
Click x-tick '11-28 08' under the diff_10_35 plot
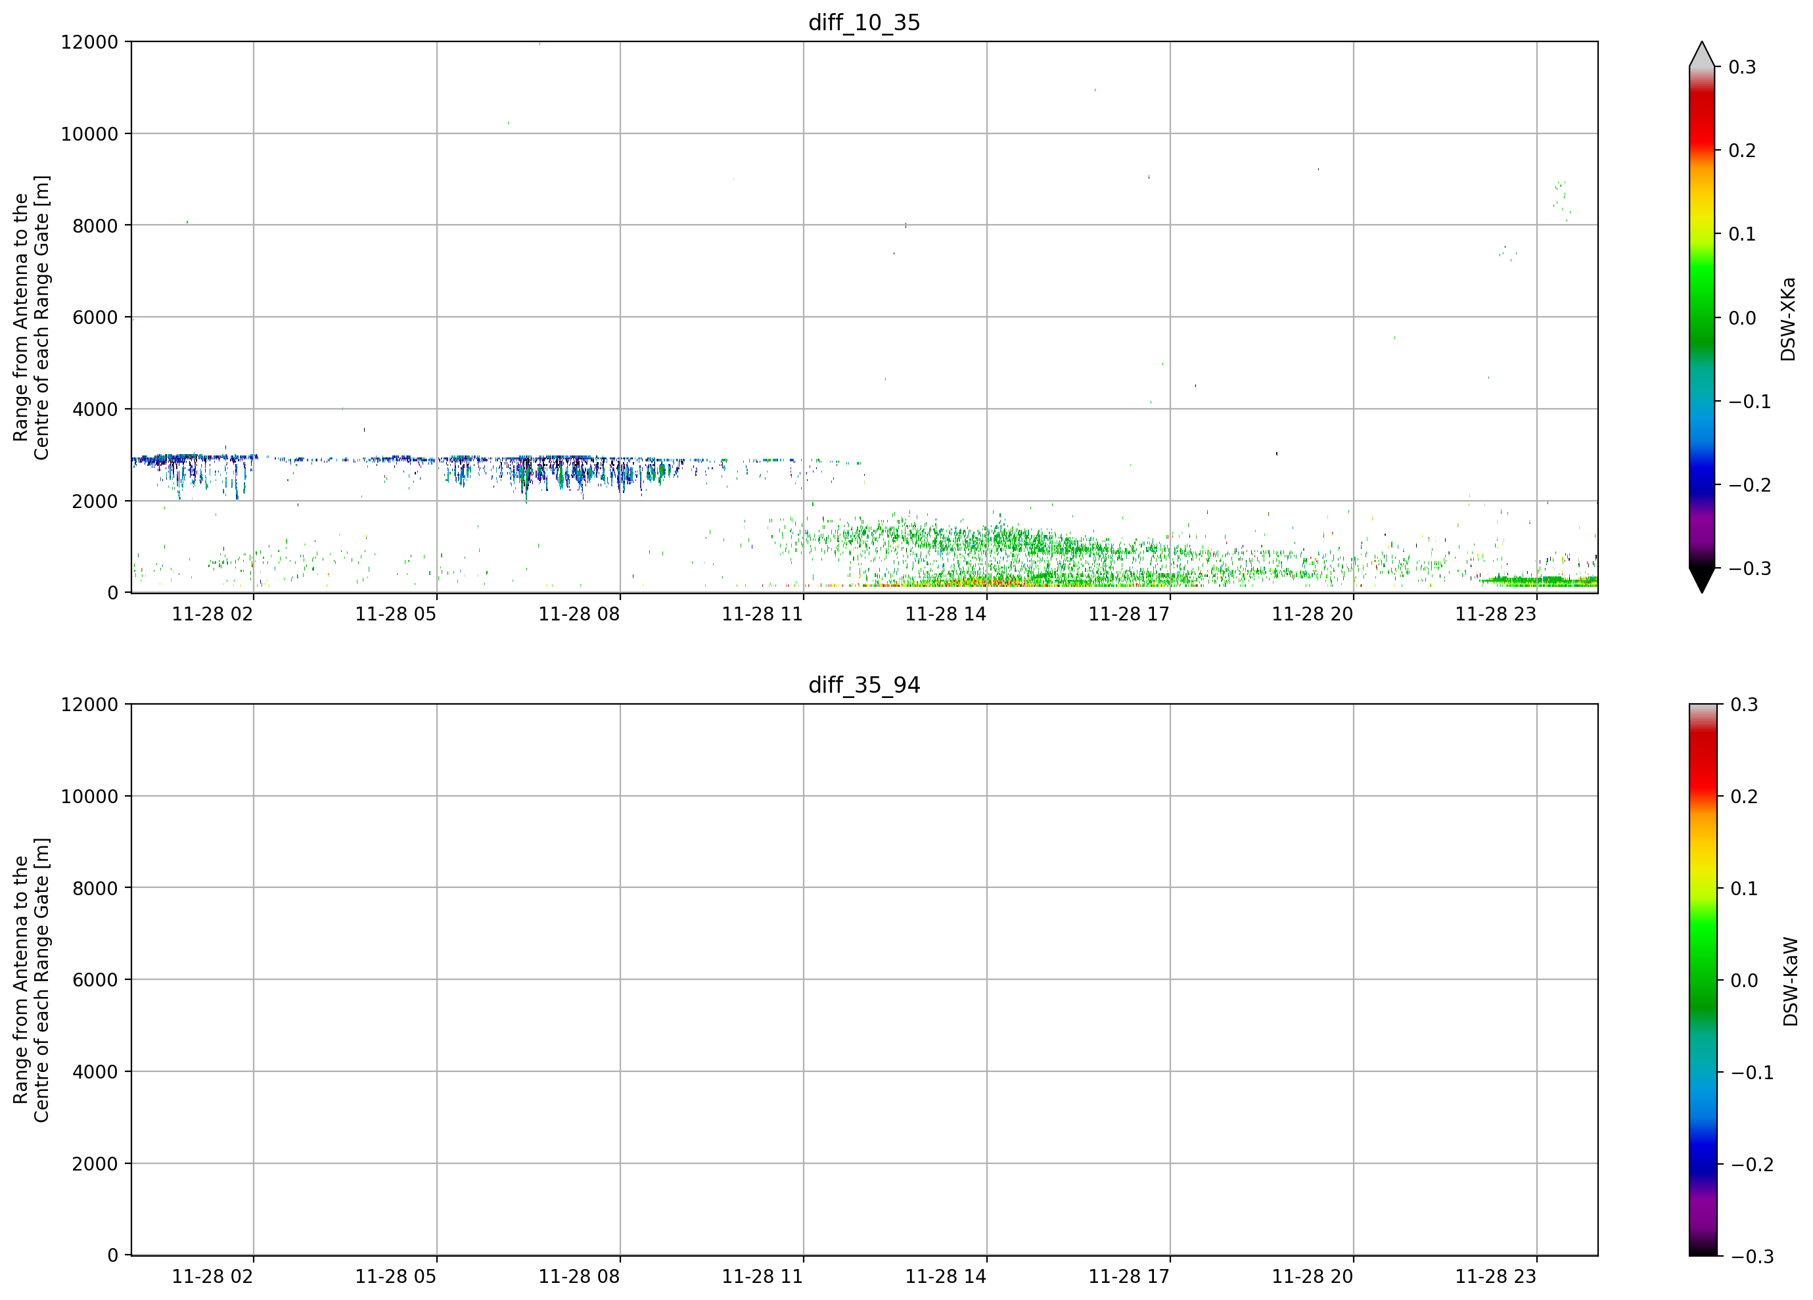coord(579,614)
